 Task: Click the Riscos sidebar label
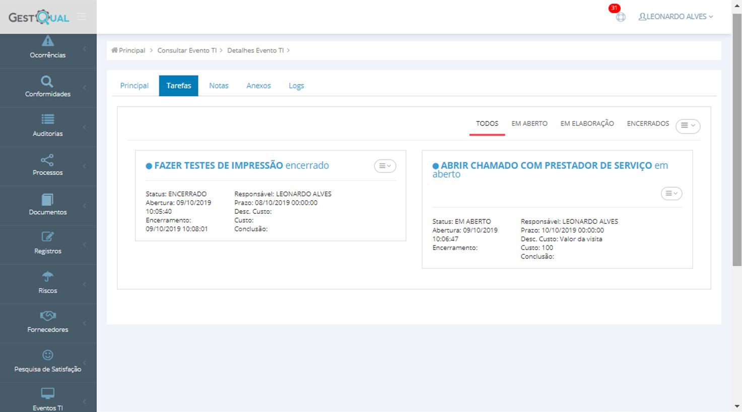(47, 290)
